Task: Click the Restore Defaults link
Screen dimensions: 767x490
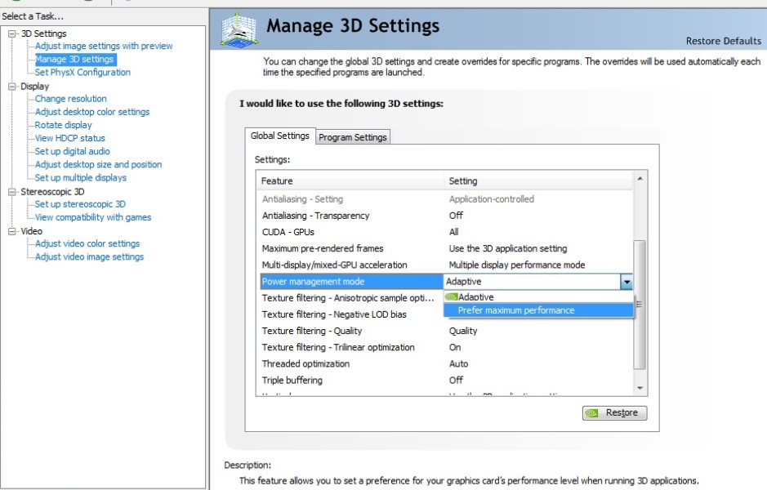Action: click(723, 41)
